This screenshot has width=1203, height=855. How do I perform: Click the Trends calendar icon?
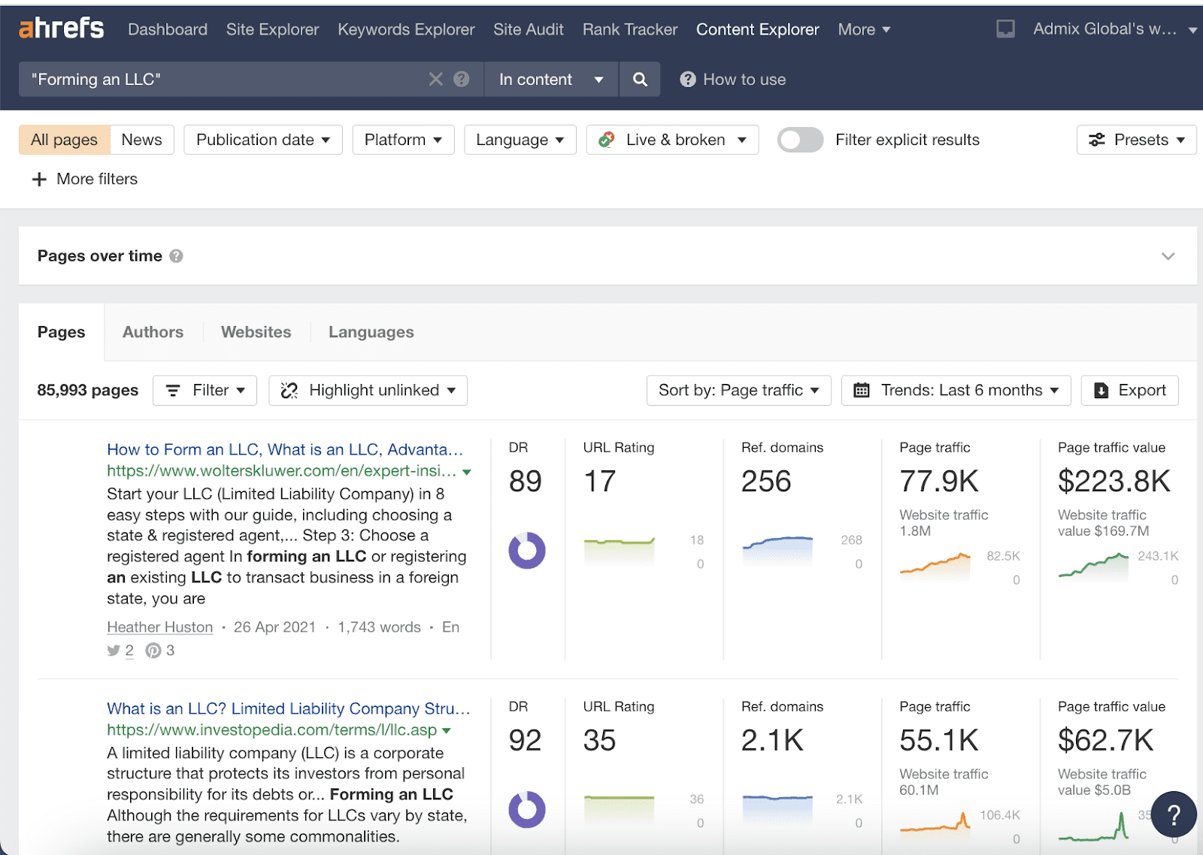click(x=862, y=391)
